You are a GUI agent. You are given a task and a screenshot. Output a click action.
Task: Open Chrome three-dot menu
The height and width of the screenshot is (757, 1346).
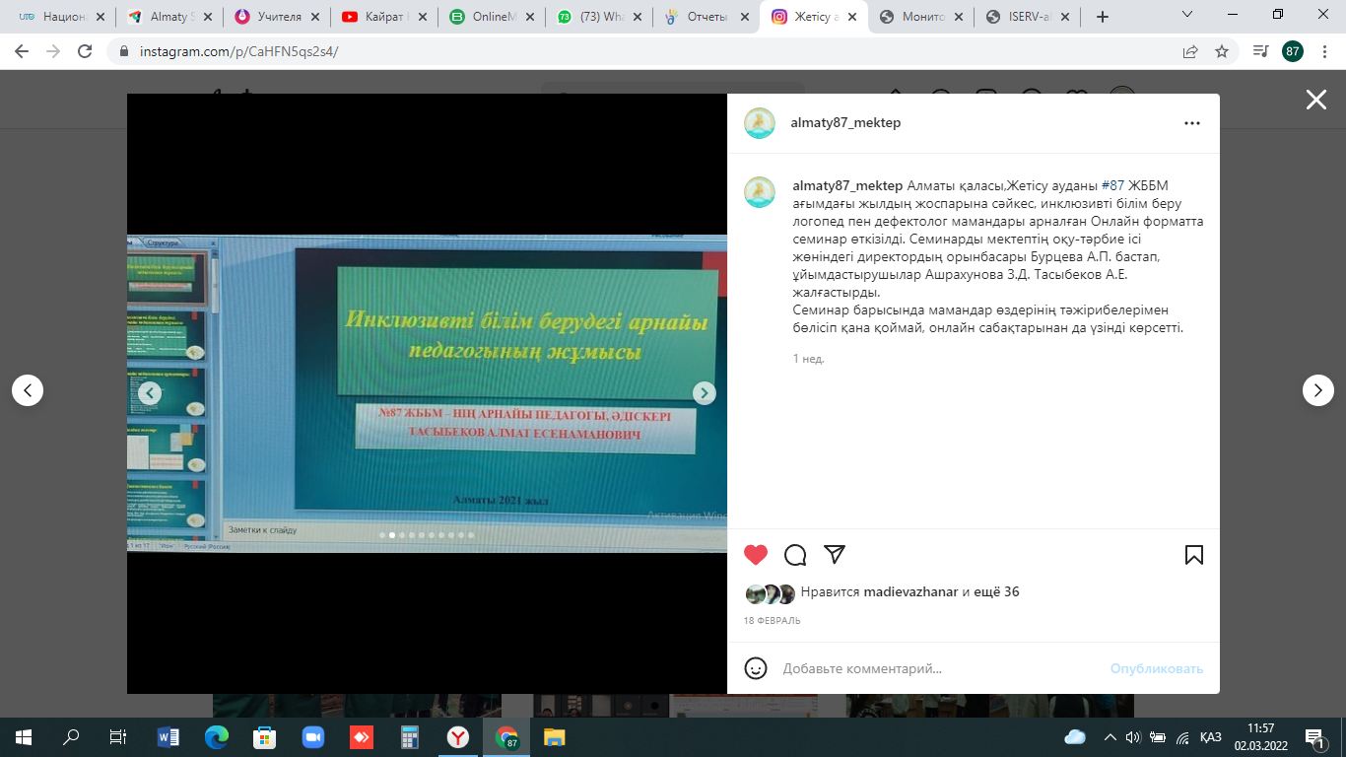[1324, 51]
